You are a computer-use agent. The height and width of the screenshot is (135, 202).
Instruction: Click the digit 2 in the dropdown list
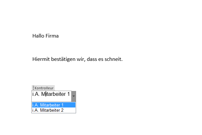click(x=62, y=110)
